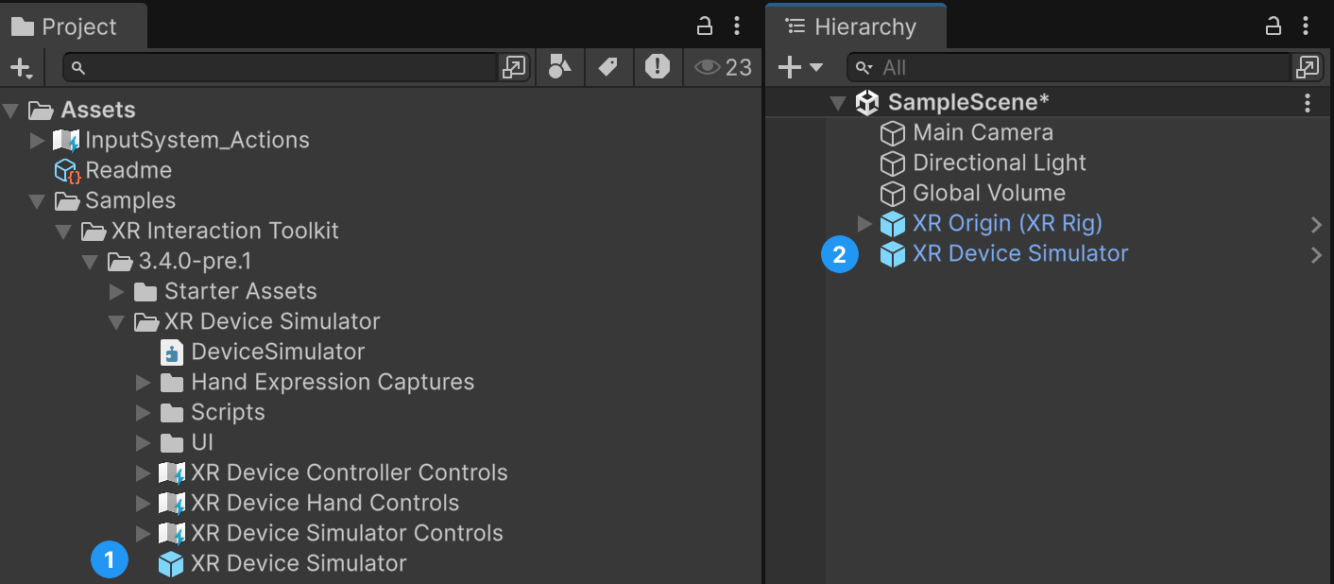
Task: Collapse the Assets folder arrow
Action: [11, 111]
